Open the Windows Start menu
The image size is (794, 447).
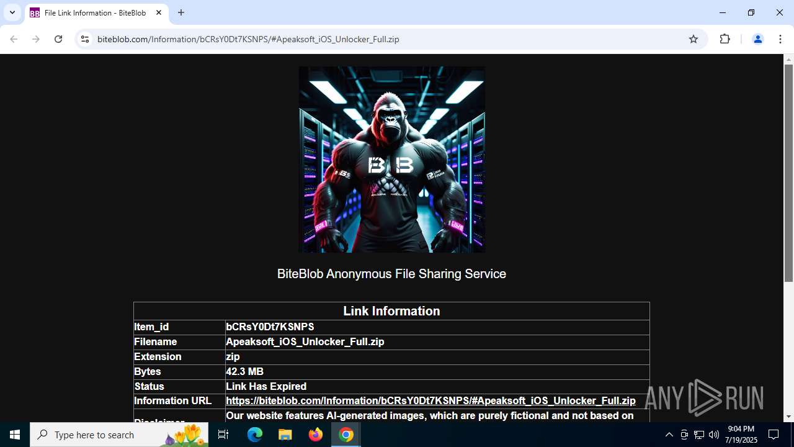15,435
